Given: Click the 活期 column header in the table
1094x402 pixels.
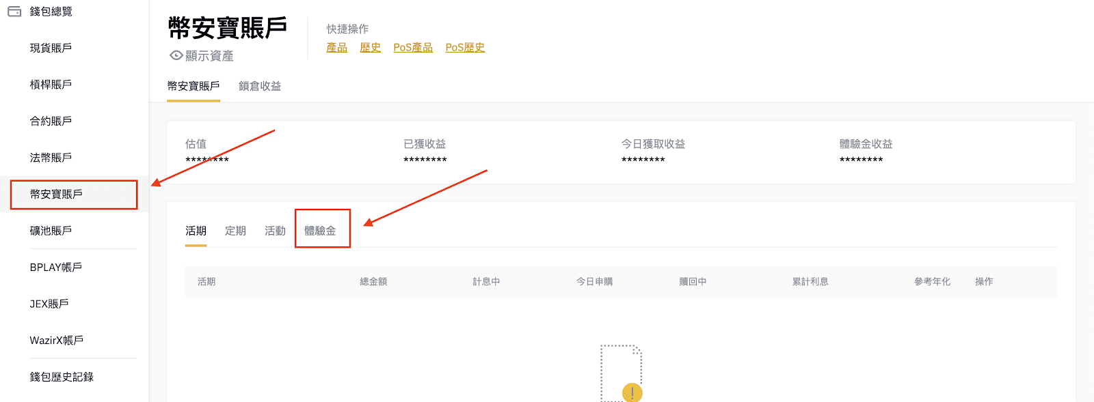Looking at the screenshot, I should click(206, 281).
